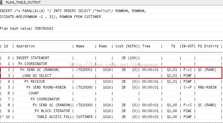Click the '28 (100)' cost value
223x123 pixels.
pyautogui.click(x=130, y=58)
